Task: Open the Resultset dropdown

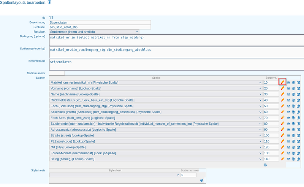Action: coord(94,32)
